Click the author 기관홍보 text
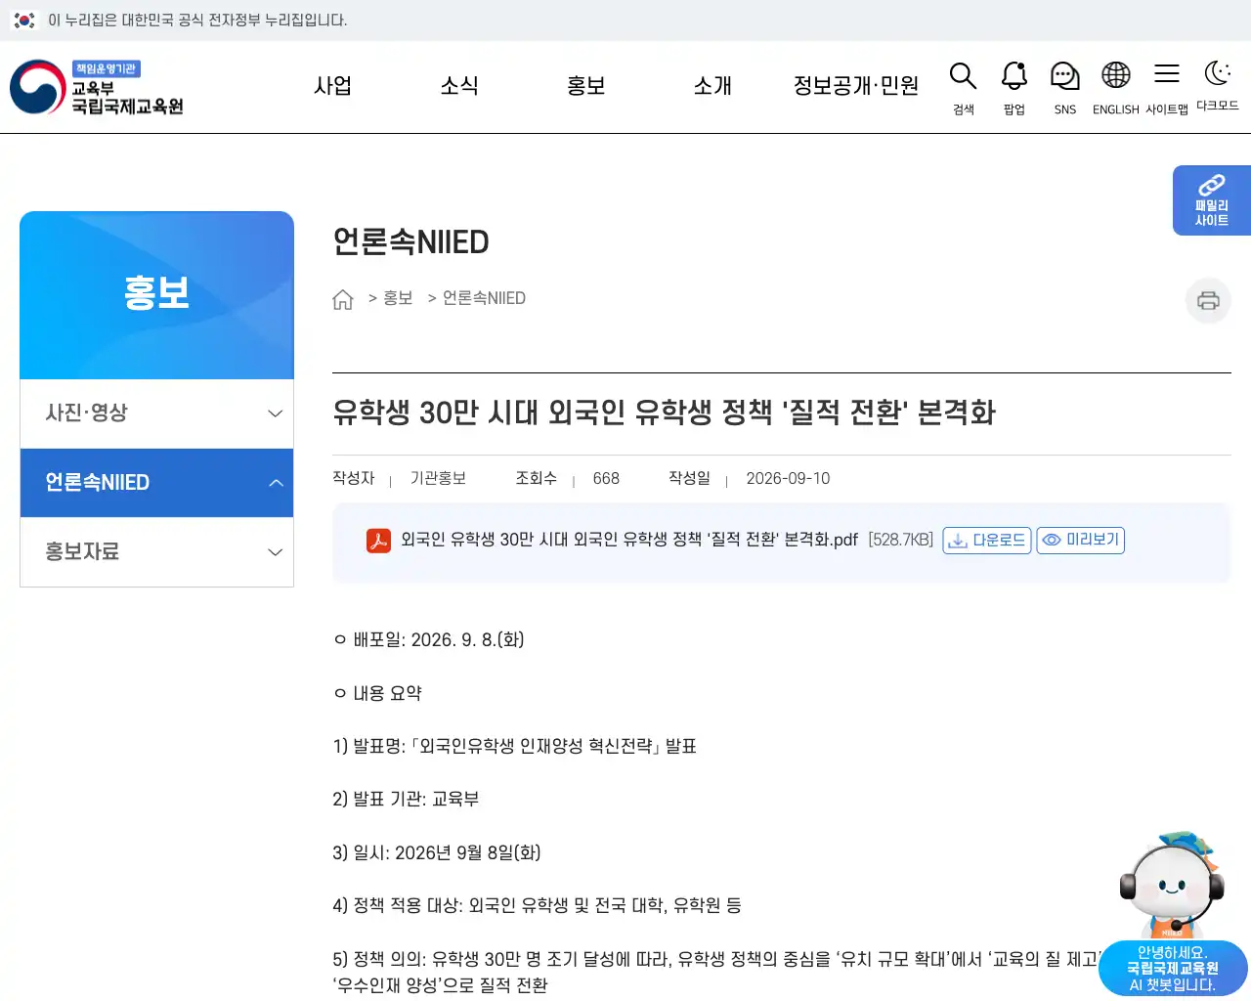Image resolution: width=1251 pixels, height=1001 pixels. (438, 479)
